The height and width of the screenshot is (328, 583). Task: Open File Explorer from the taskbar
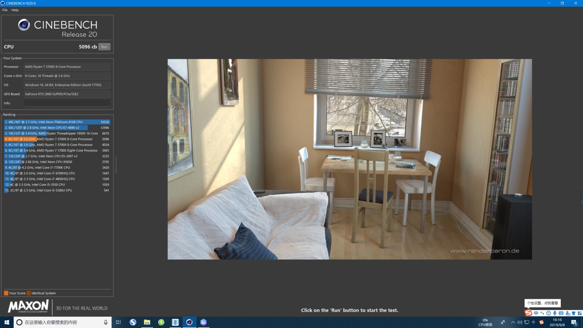point(147,322)
